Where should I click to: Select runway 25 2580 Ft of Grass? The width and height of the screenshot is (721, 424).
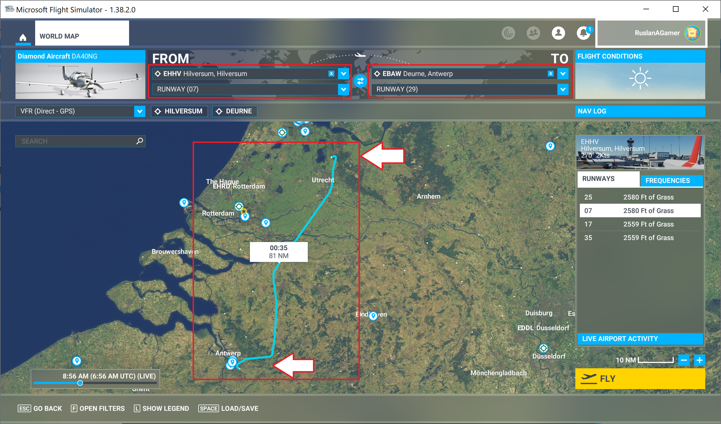coord(640,197)
